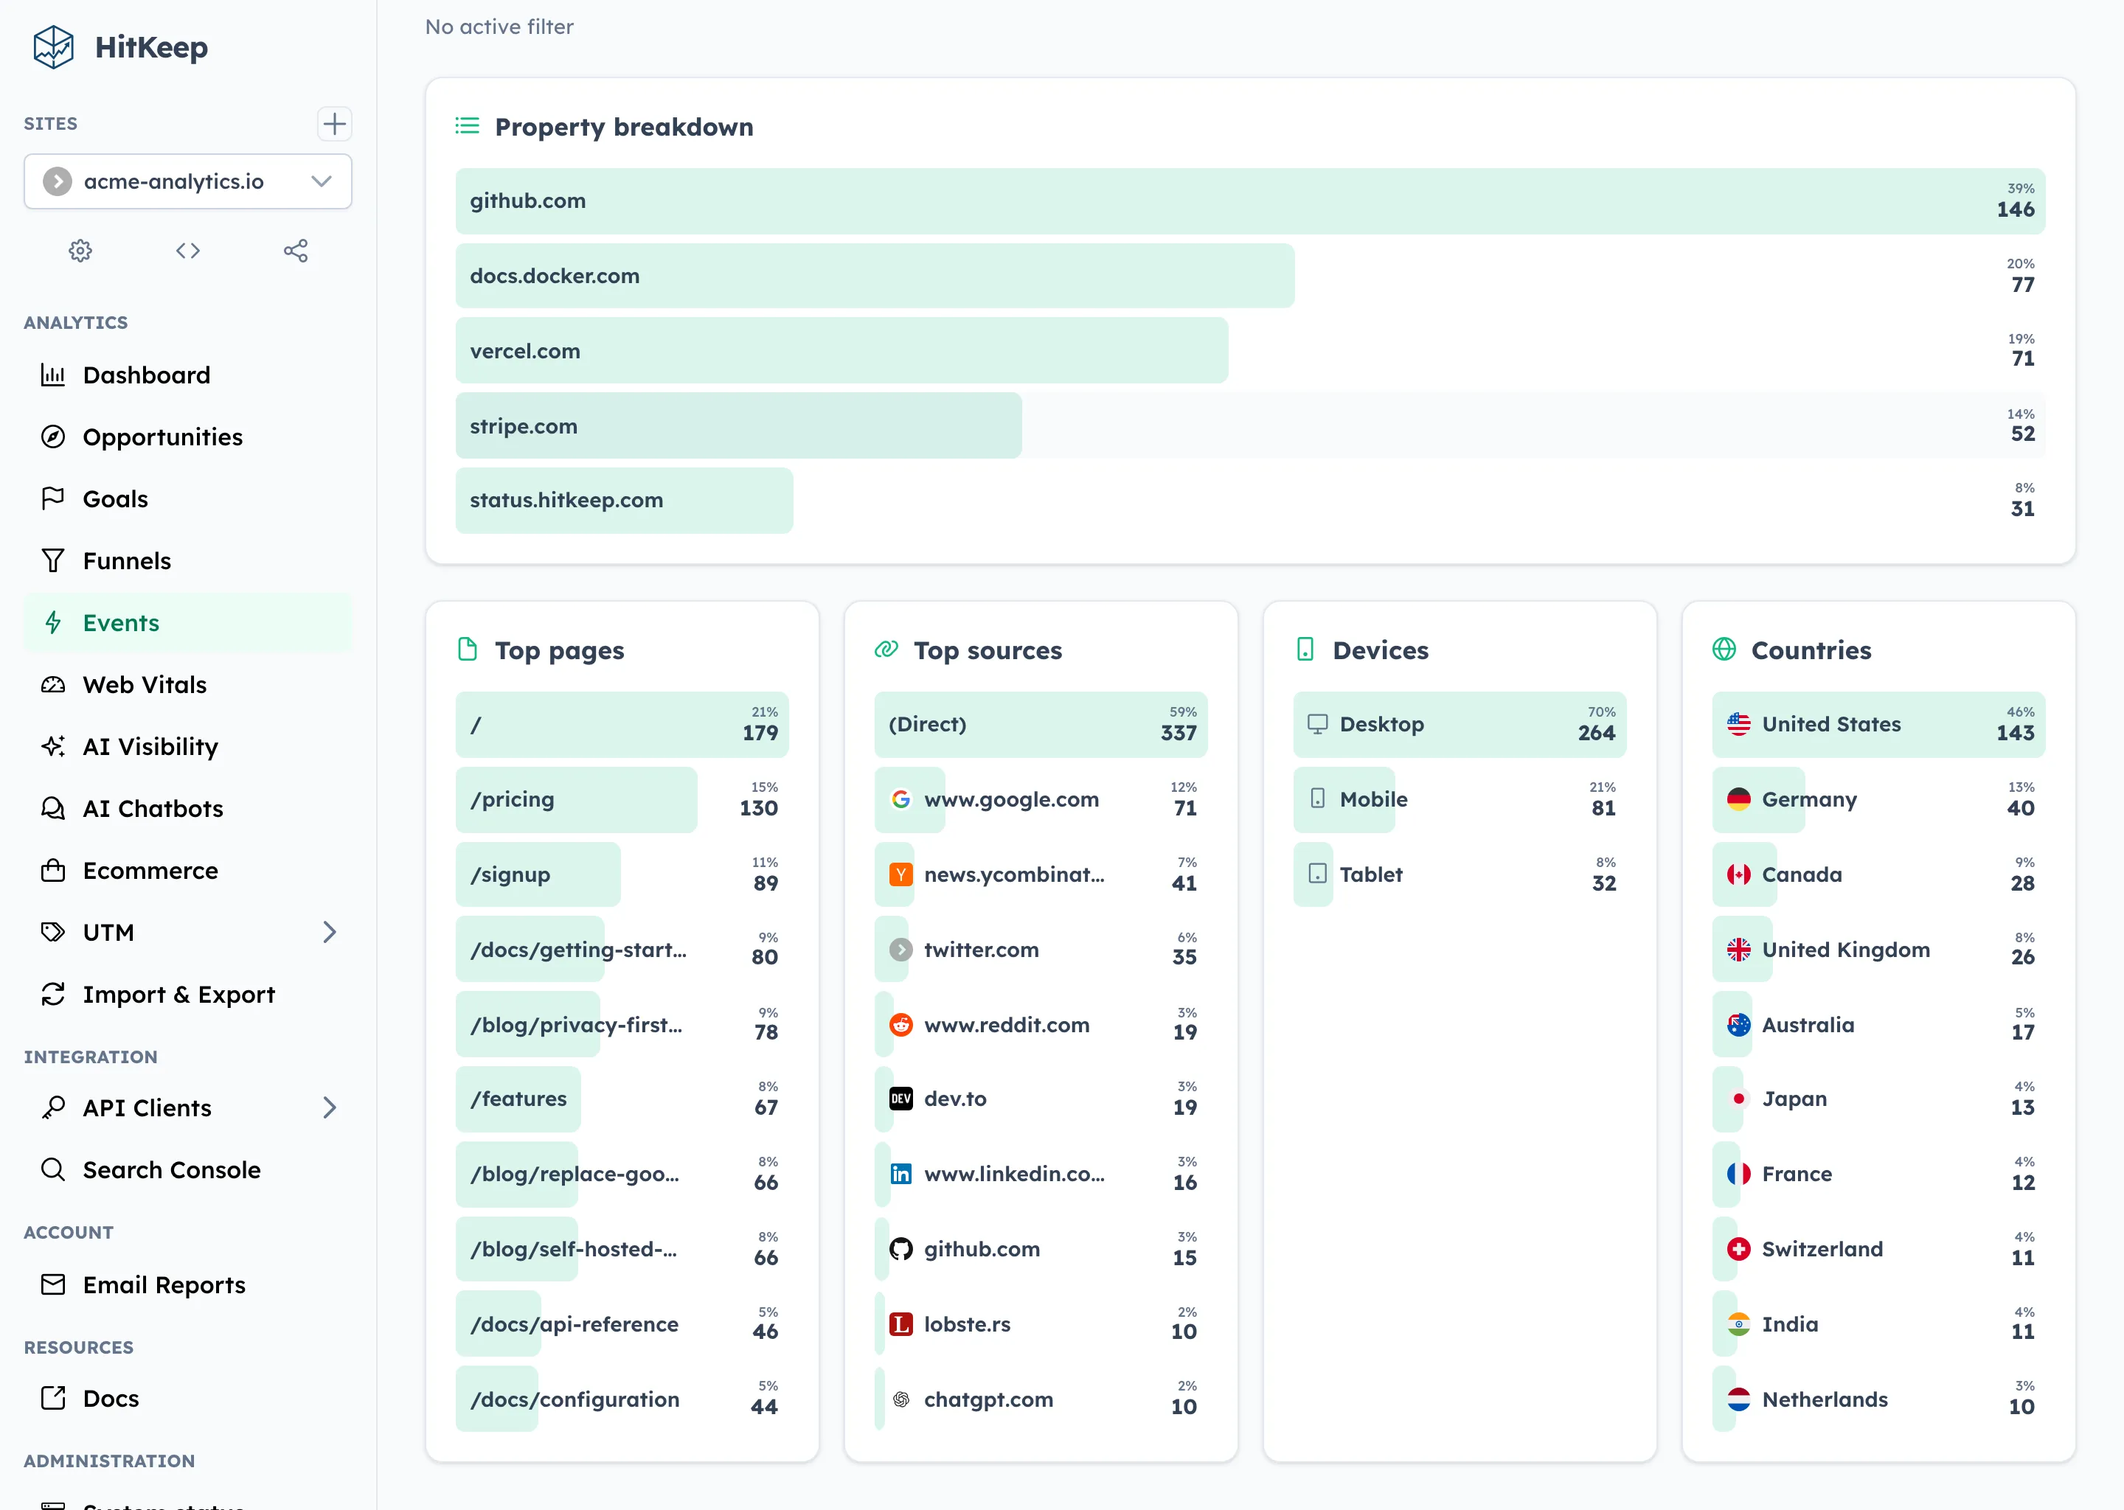The width and height of the screenshot is (2124, 1510).
Task: Select Events in sidebar
Action: click(188, 623)
